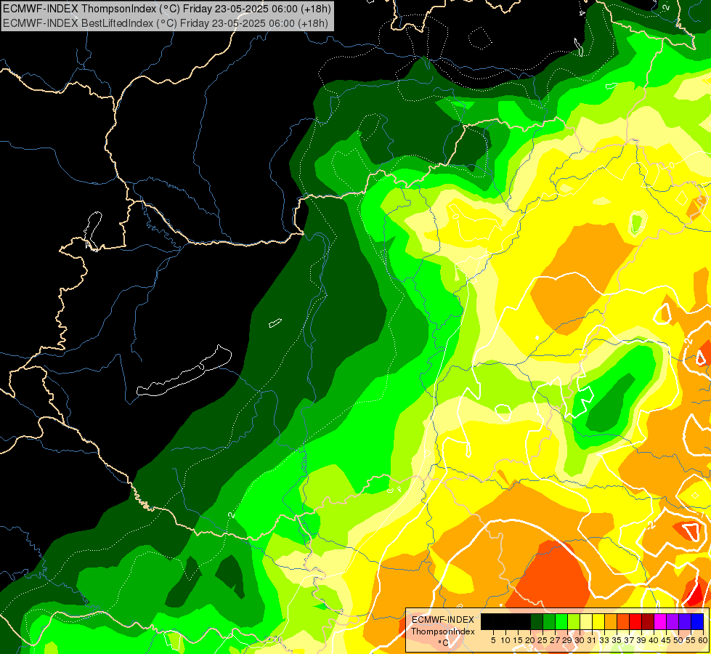
Task: Click the legend tick value 33
Action: (604, 640)
